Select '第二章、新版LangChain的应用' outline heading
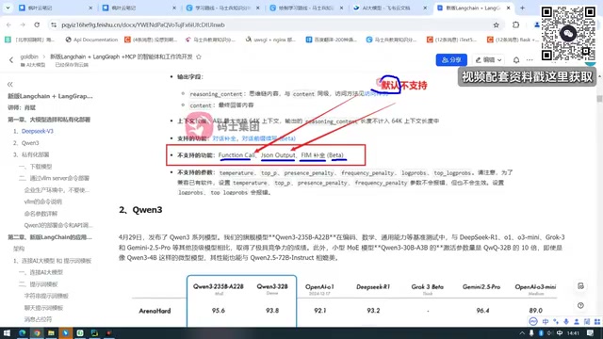The image size is (603, 339). click(x=50, y=237)
